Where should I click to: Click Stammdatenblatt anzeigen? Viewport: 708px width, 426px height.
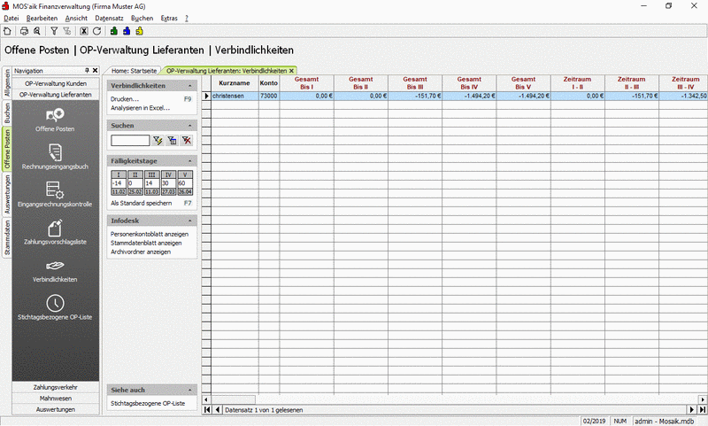(146, 243)
